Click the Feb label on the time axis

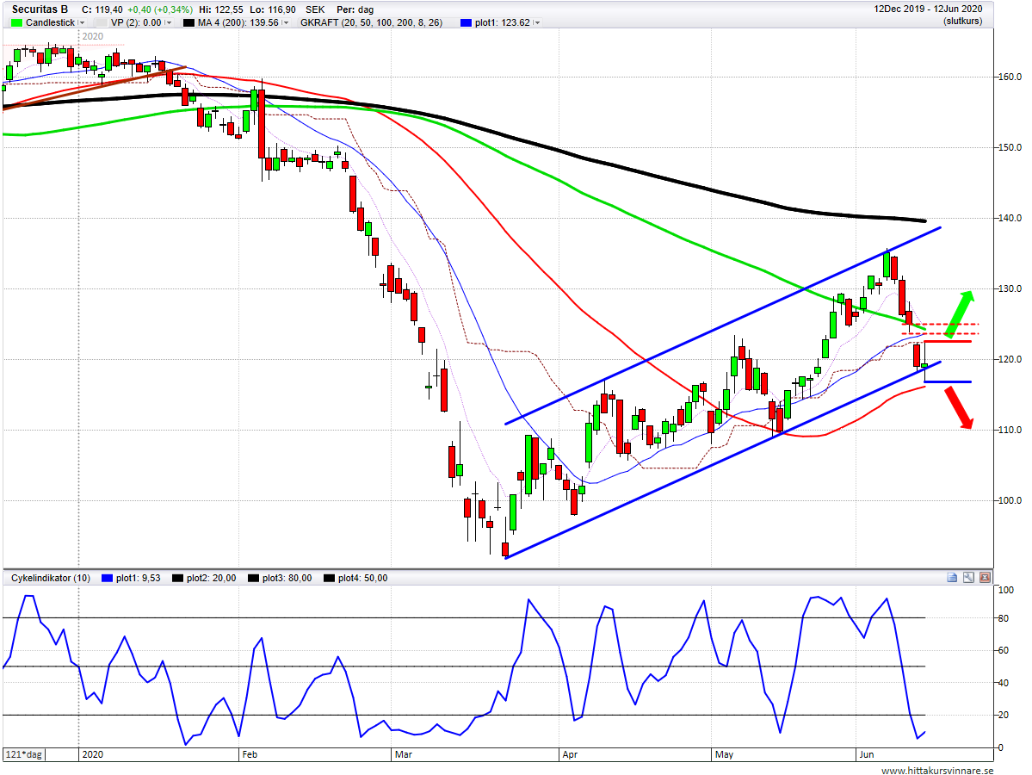pyautogui.click(x=250, y=754)
